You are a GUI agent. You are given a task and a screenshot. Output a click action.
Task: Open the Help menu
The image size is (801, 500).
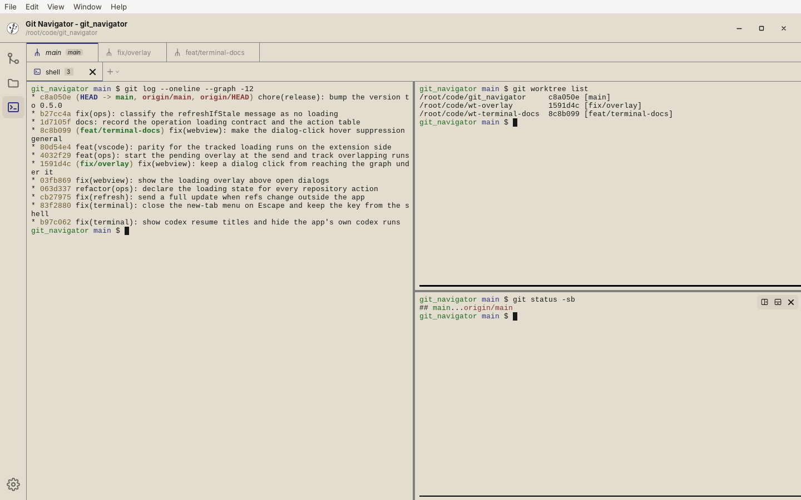point(118,7)
